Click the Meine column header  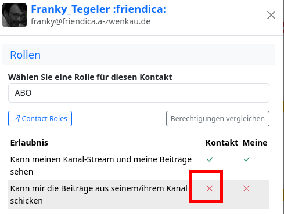tap(255, 143)
